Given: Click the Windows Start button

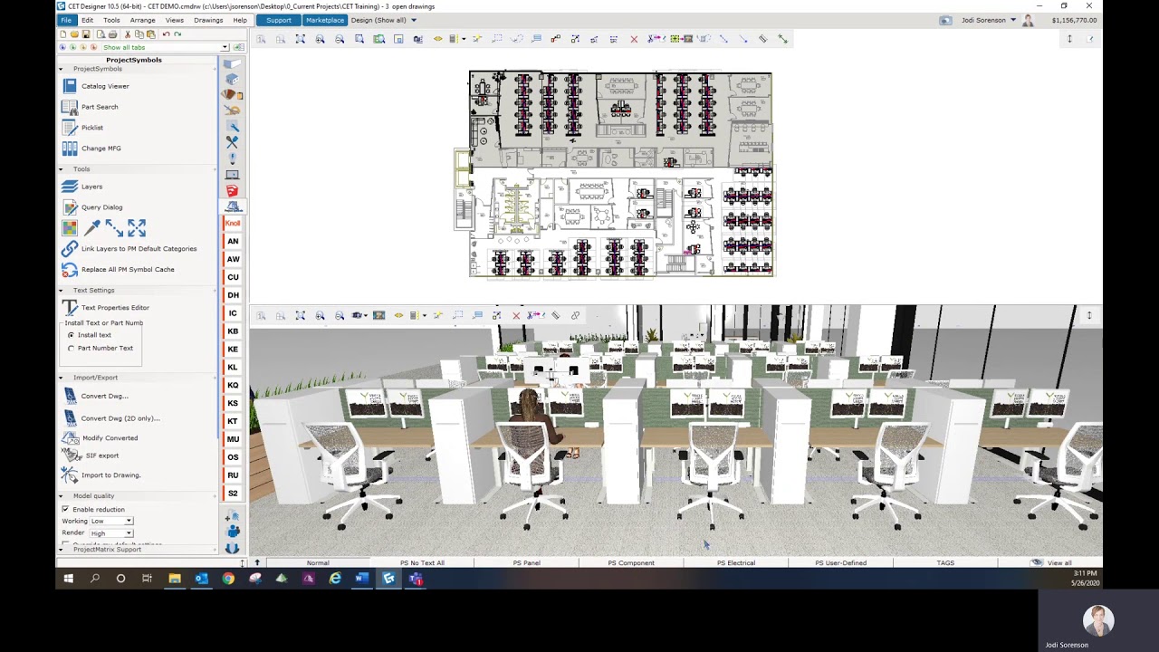Looking at the screenshot, I should [x=68, y=579].
